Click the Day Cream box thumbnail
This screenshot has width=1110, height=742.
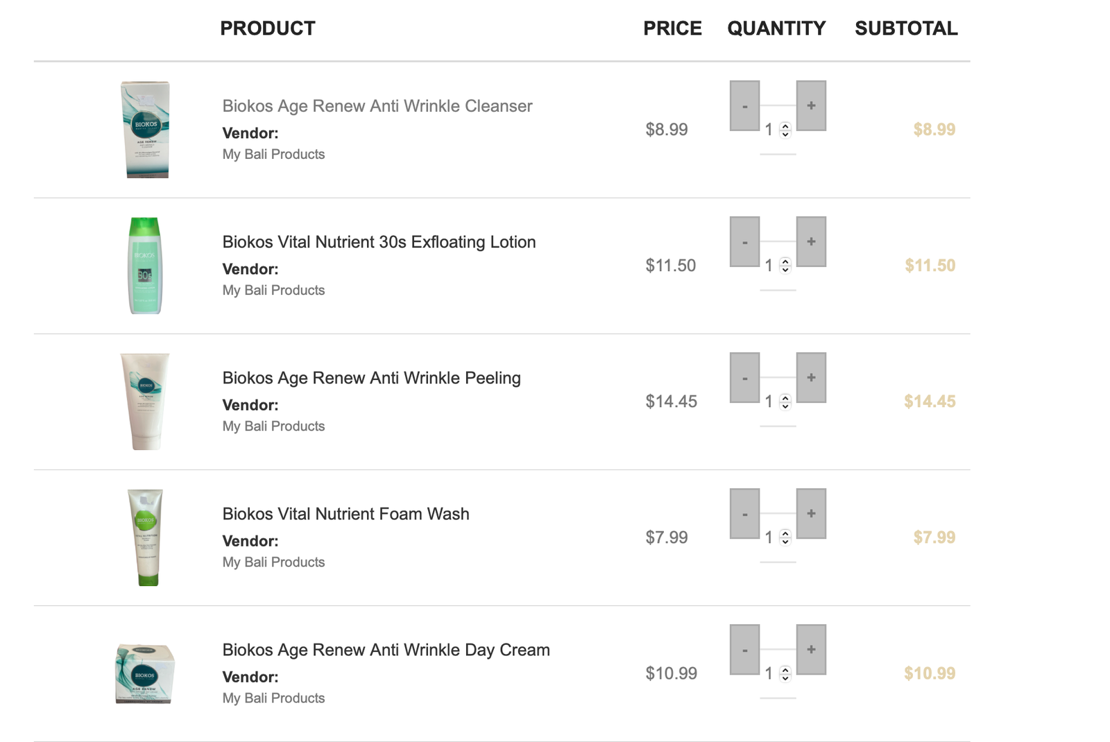145,673
